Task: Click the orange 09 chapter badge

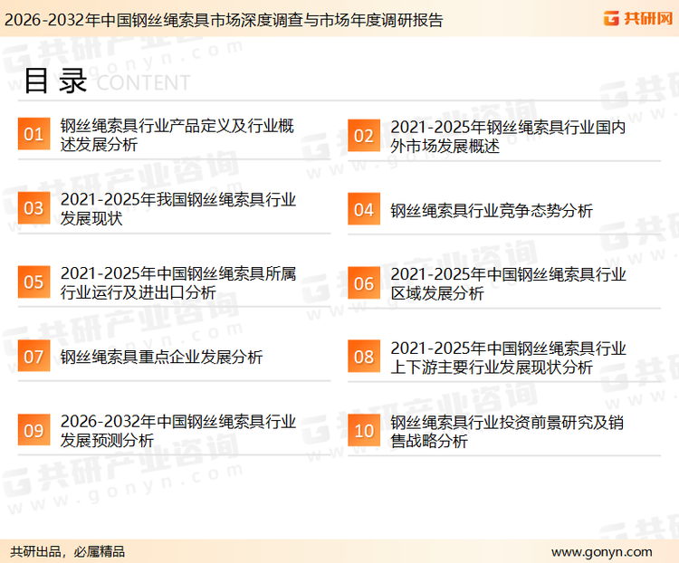Action: click(33, 430)
